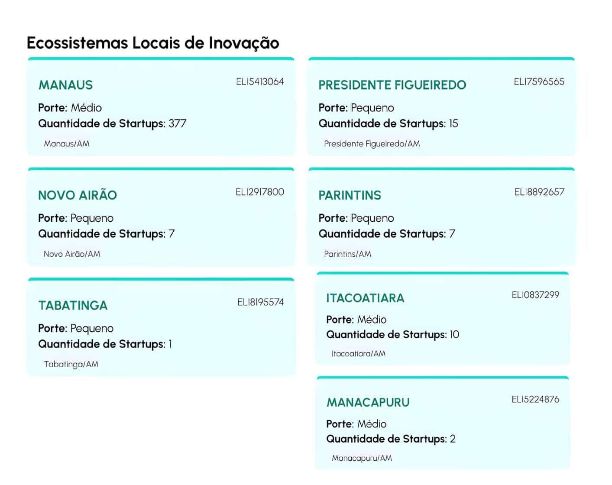Click the Manaus/AM location label
Image resolution: width=612 pixels, height=485 pixels.
pos(67,144)
